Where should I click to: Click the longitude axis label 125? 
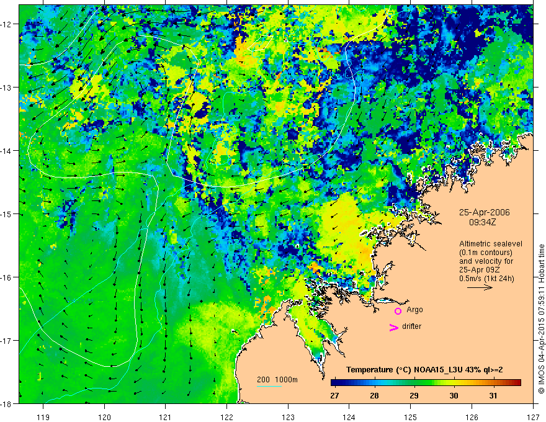(411, 417)
